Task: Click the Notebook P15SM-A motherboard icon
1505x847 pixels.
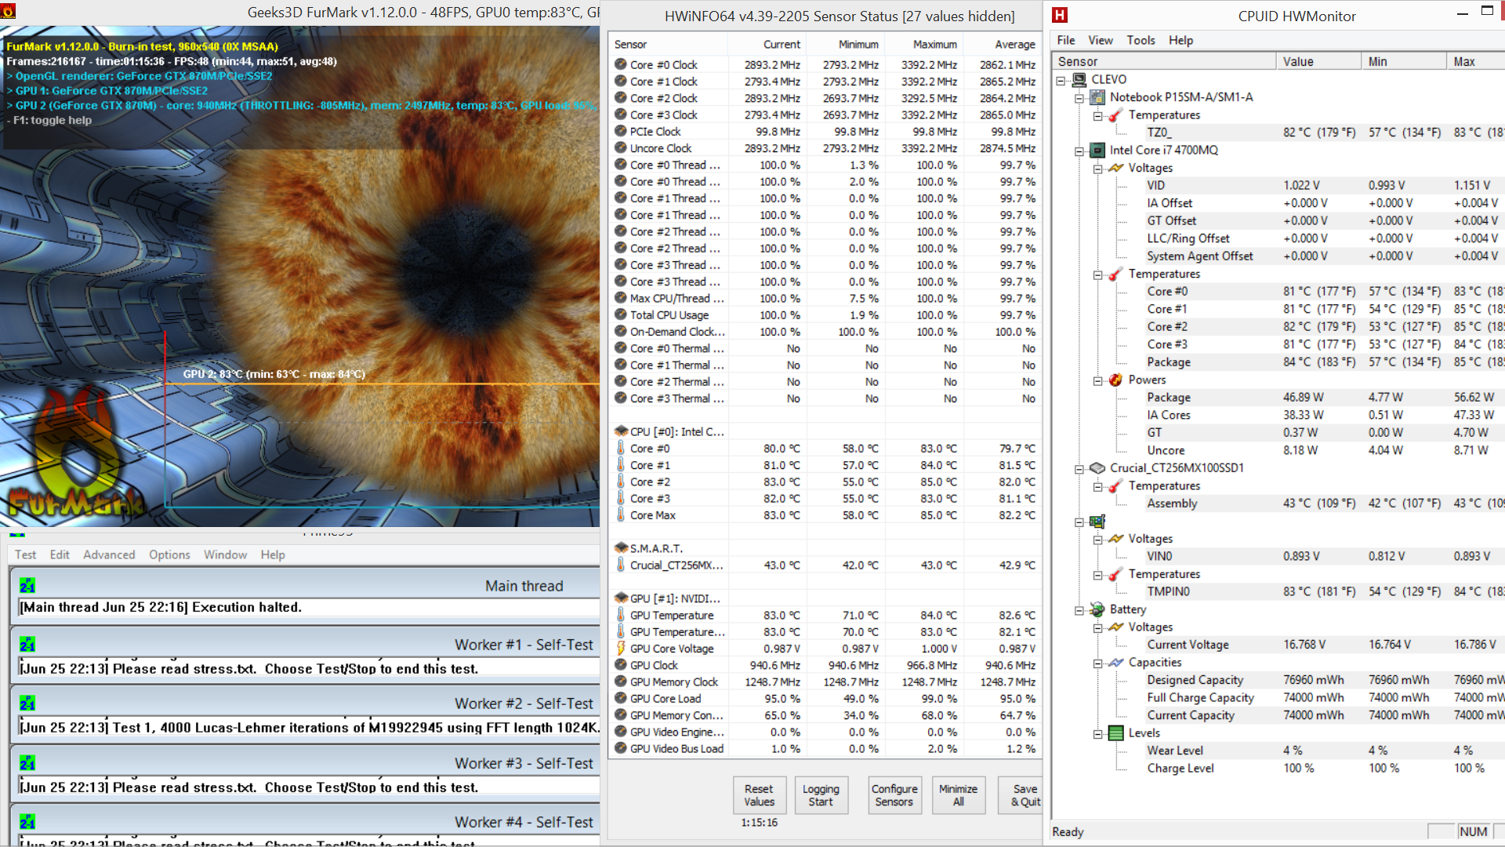Action: [x=1097, y=97]
